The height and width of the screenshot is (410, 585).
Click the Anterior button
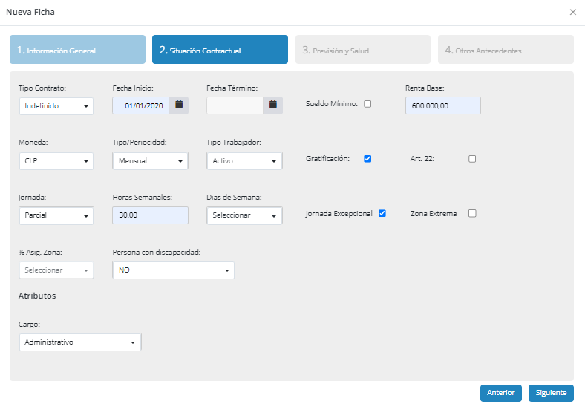500,393
